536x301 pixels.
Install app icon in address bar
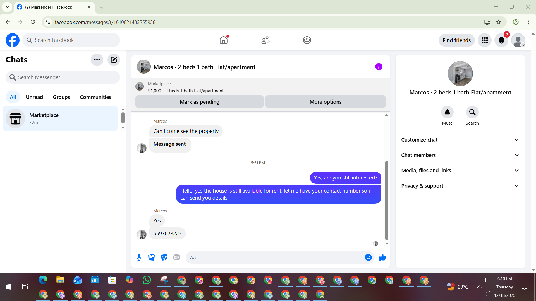[x=487, y=22]
